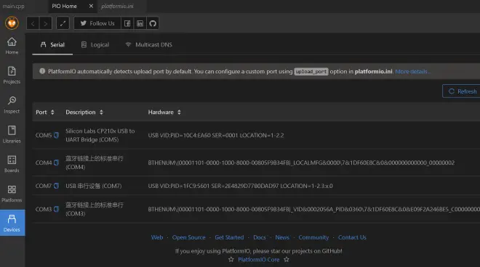
Task: Click the expand fullscreen arrows icon
Action: tap(63, 23)
